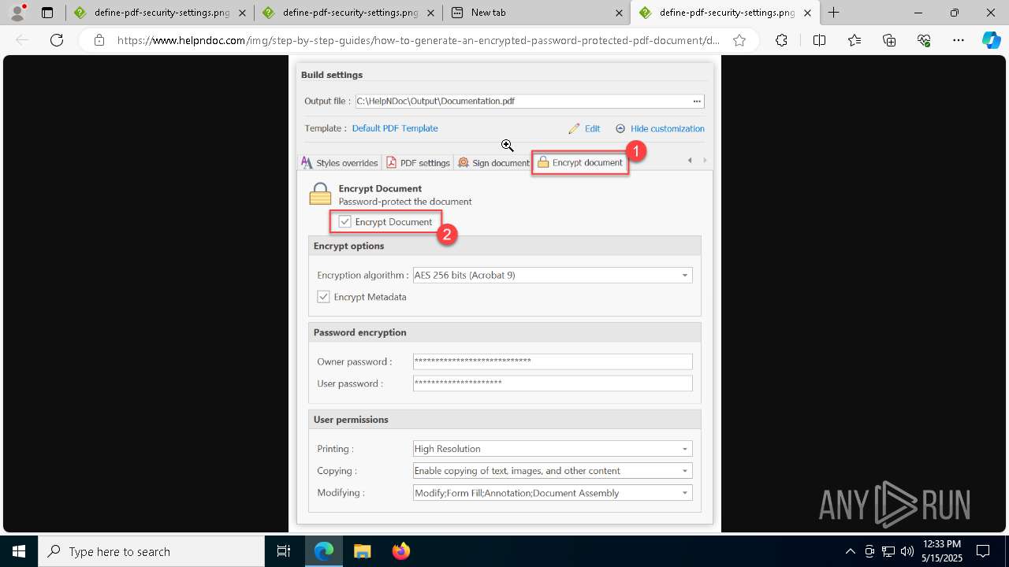This screenshot has width=1009, height=567.
Task: Select the Encrypt document tab
Action: 580,163
